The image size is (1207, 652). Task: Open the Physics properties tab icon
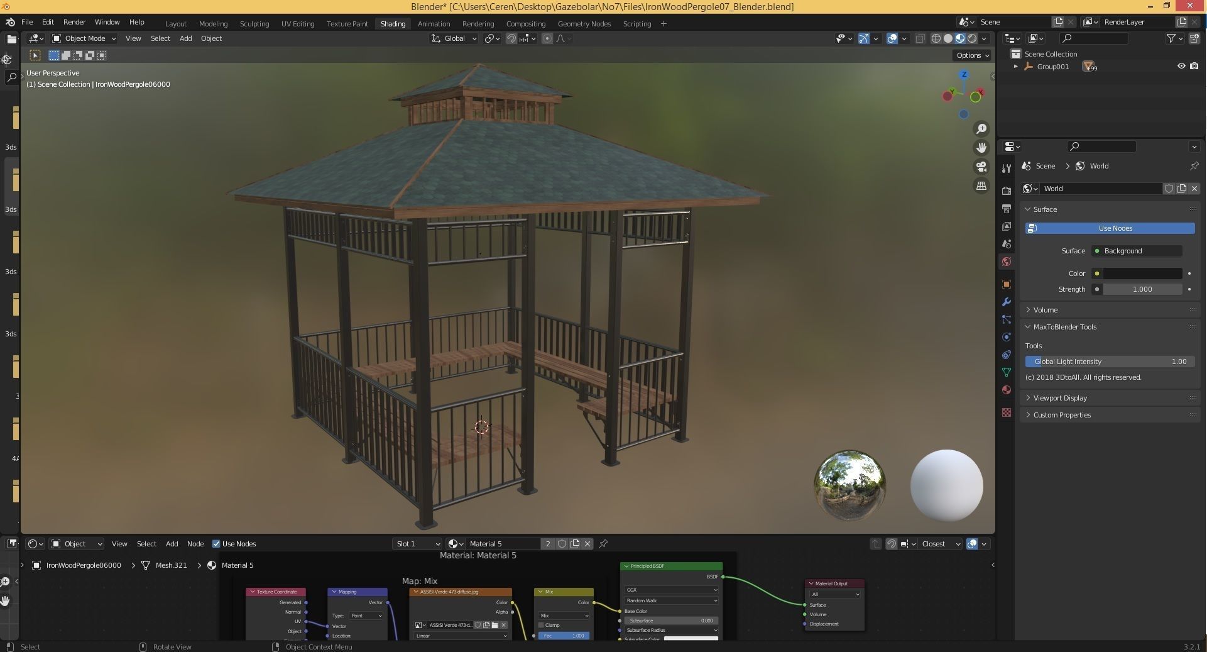[x=1007, y=337]
